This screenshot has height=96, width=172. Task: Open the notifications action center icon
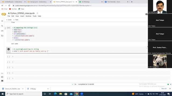pyautogui.click(x=169, y=94)
